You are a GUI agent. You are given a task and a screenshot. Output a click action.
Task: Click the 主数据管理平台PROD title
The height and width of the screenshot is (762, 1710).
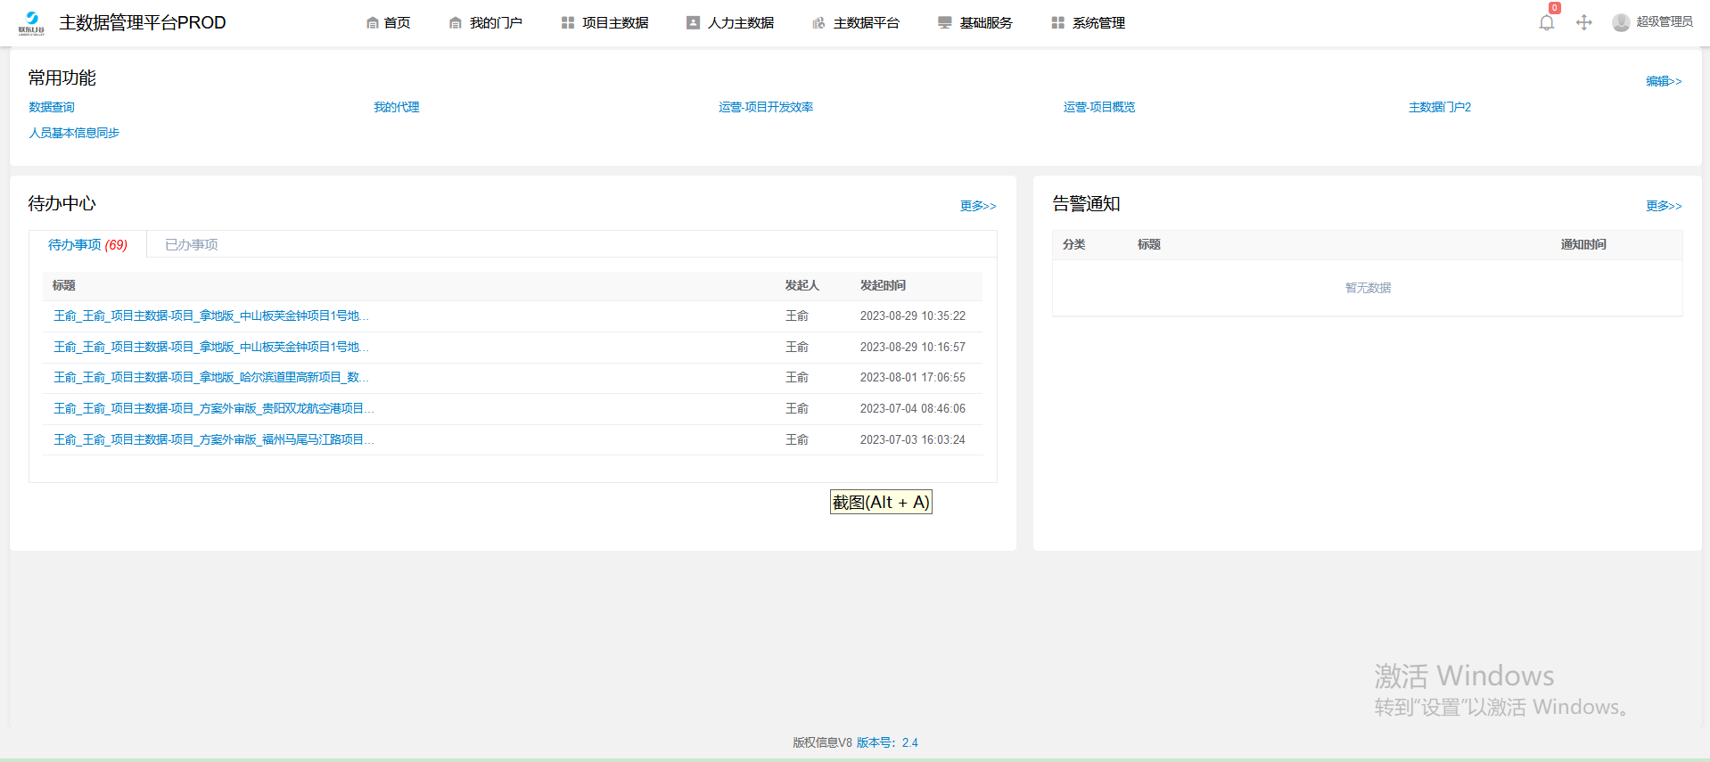[143, 22]
